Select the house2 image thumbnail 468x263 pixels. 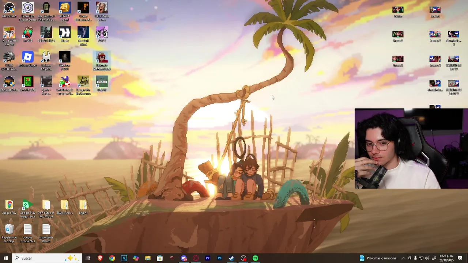(398, 37)
